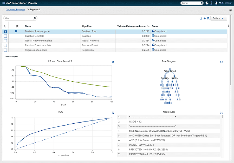Click the page information icon
Image resolution: width=234 pixels, height=163 pixels.
pos(230,10)
